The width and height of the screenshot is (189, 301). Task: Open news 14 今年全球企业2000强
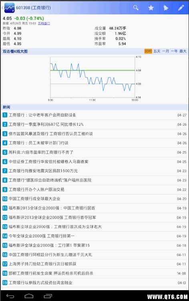(94, 236)
